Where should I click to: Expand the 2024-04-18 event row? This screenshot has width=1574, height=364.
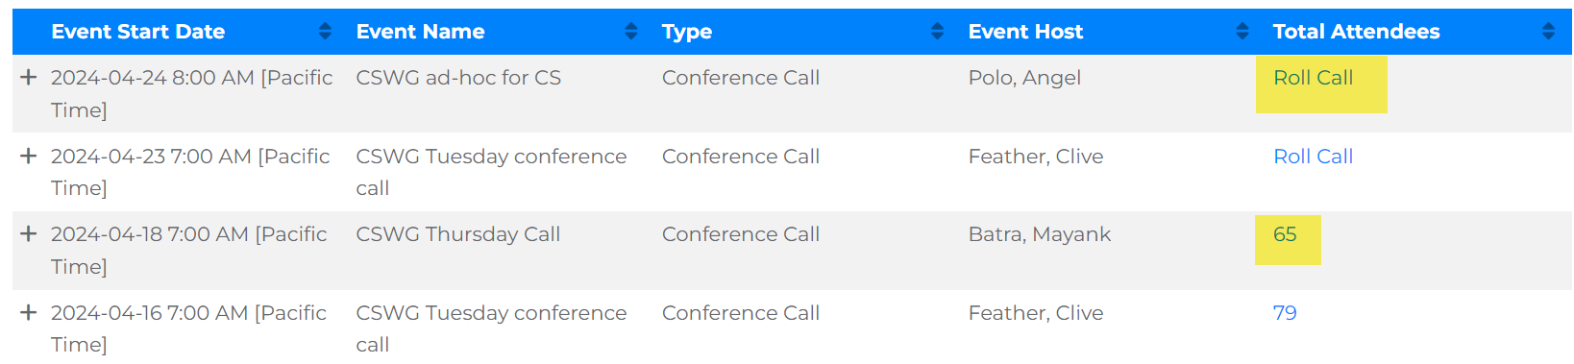(x=29, y=233)
